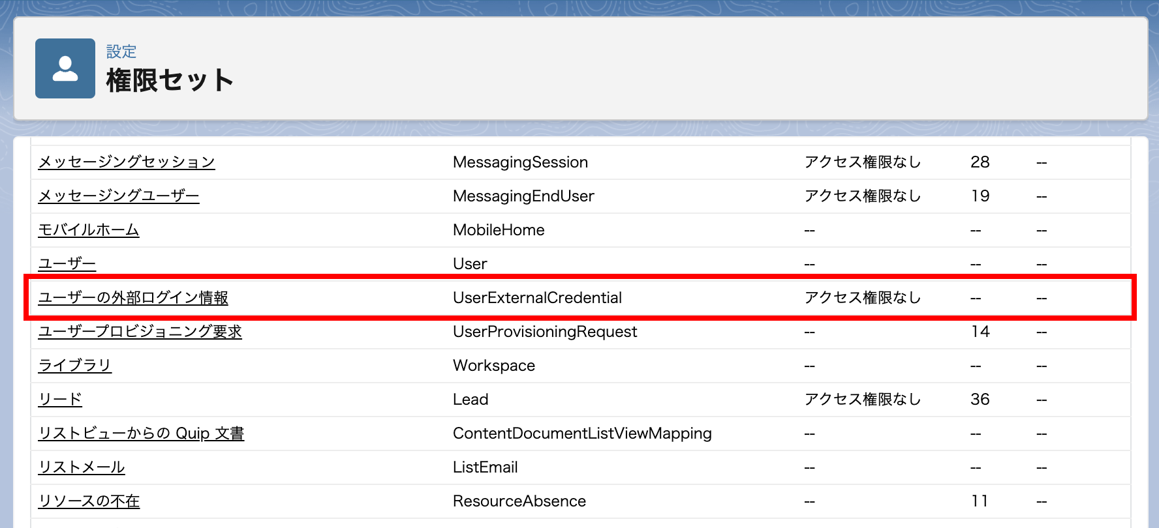The image size is (1159, 528).
Task: Click the ResourceAbsence API name cell
Action: coord(519,501)
